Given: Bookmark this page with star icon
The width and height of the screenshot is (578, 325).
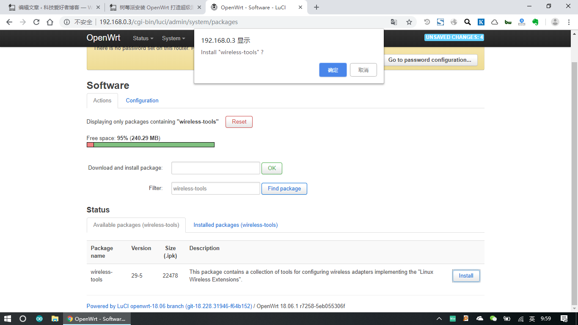Looking at the screenshot, I should [x=409, y=22].
